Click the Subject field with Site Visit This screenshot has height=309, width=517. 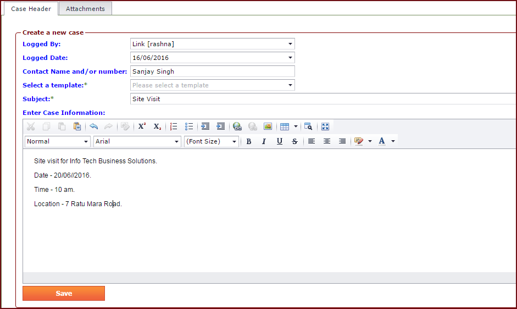tap(323, 99)
